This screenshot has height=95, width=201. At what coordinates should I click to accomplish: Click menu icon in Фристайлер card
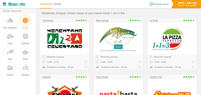(x=97, y=57)
